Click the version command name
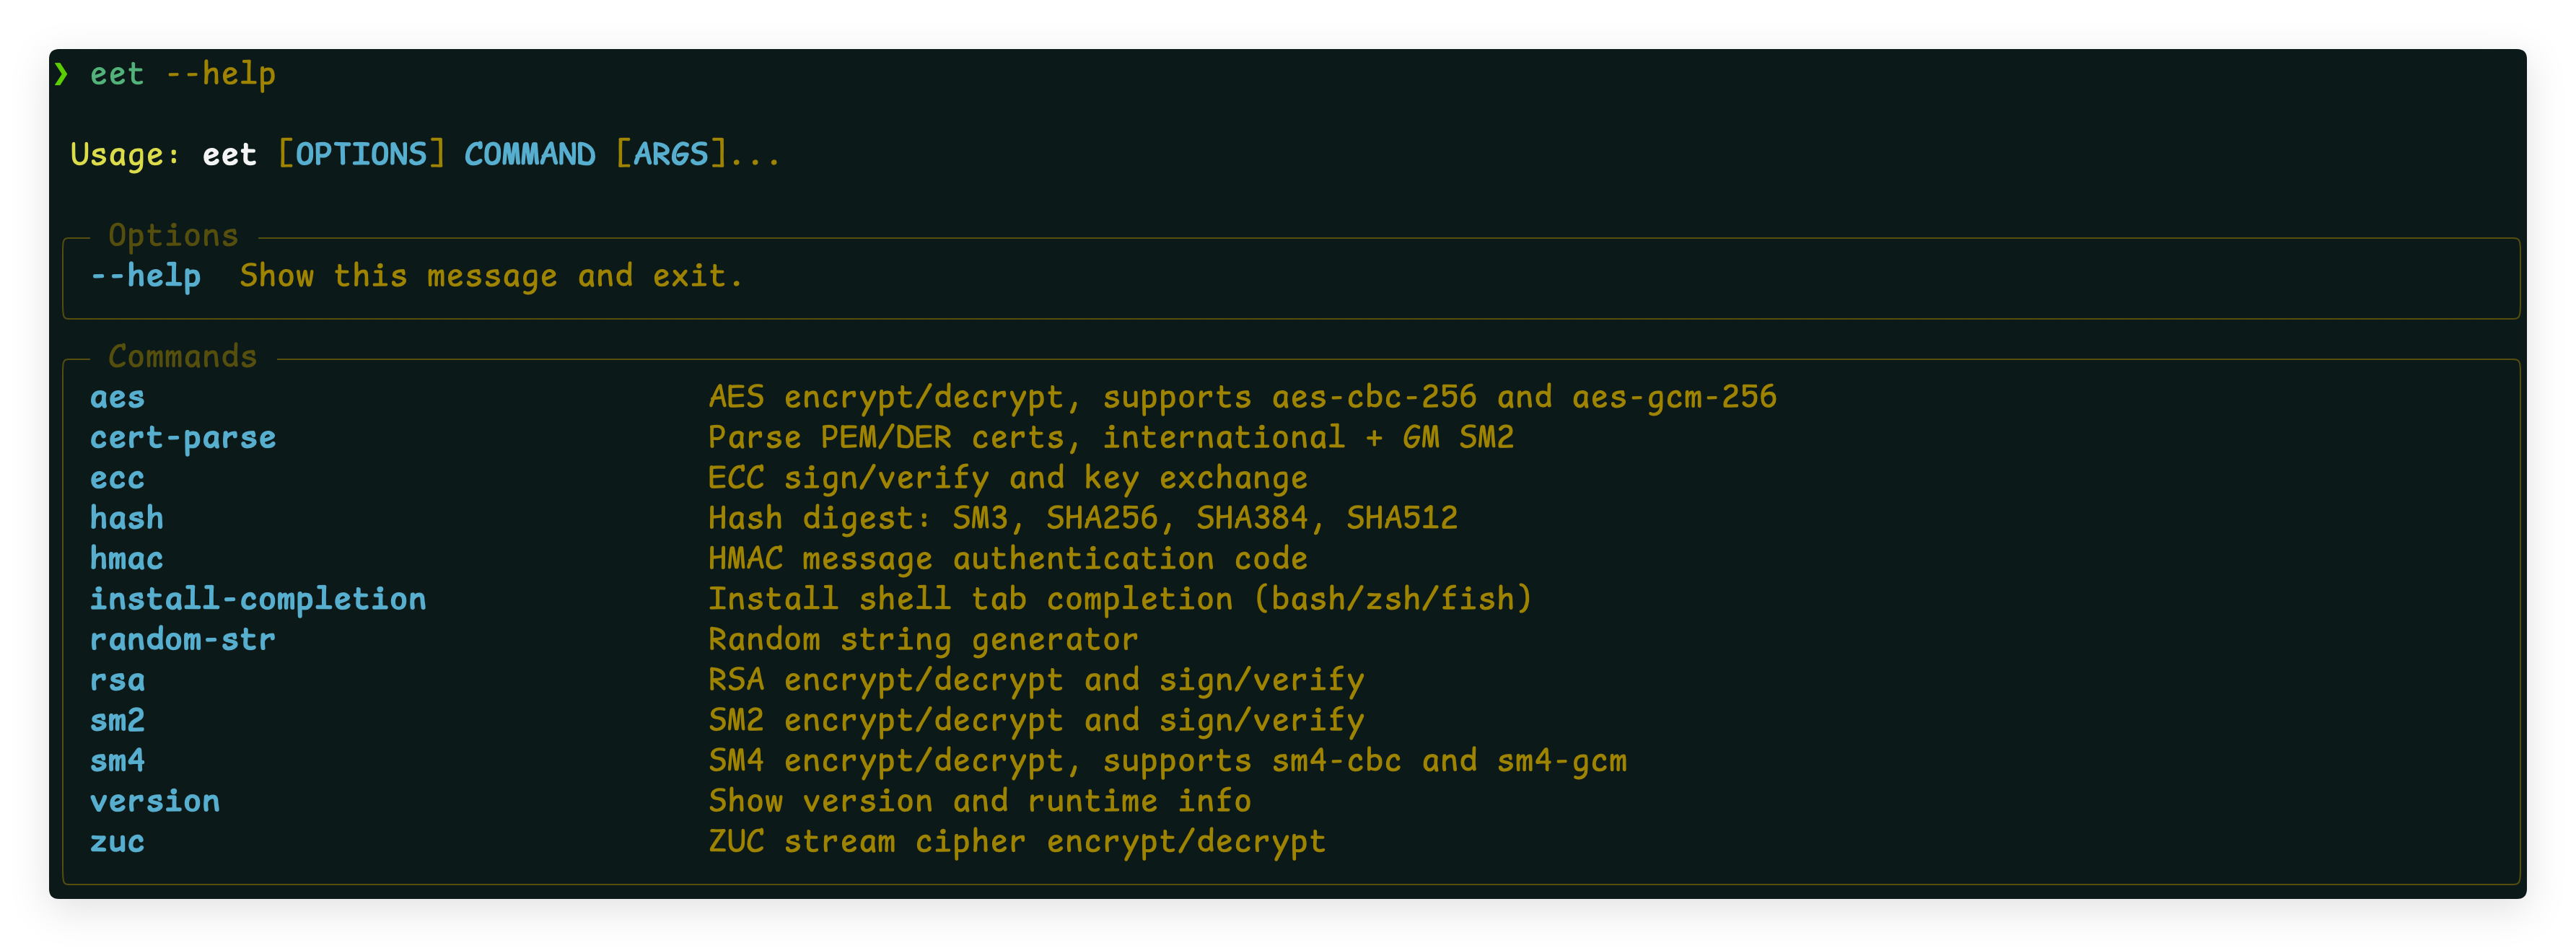This screenshot has width=2576, height=948. [x=154, y=802]
